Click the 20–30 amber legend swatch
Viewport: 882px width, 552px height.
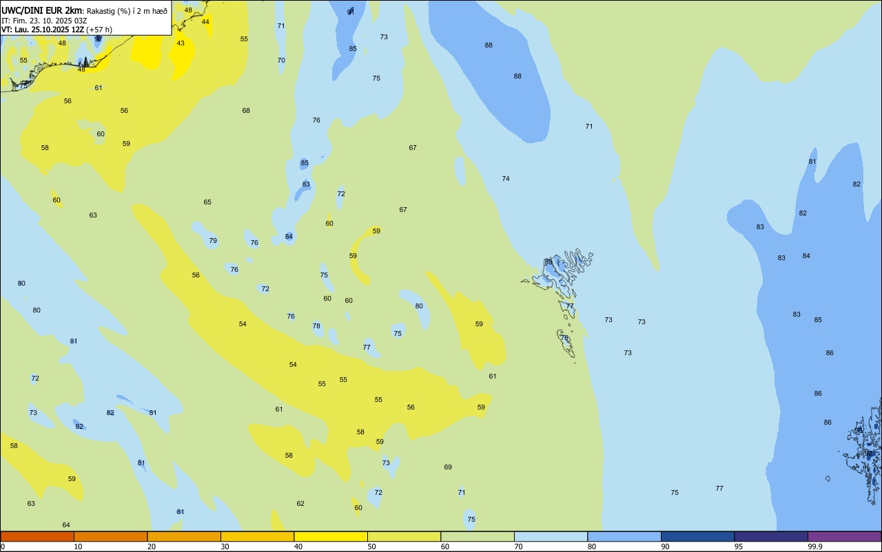(x=184, y=536)
